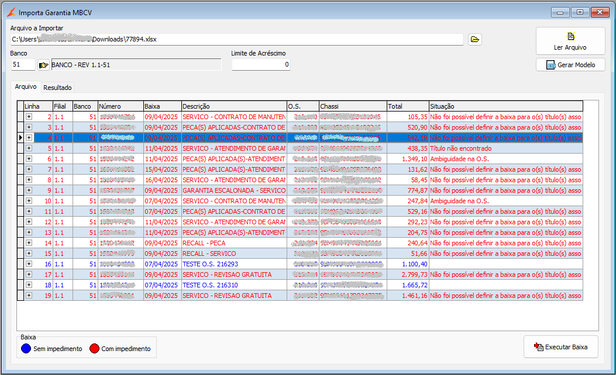Click 'Ambiguidade na O.S.' in Linha 10 row
Image resolution: width=616 pixels, height=375 pixels.
[505, 201]
